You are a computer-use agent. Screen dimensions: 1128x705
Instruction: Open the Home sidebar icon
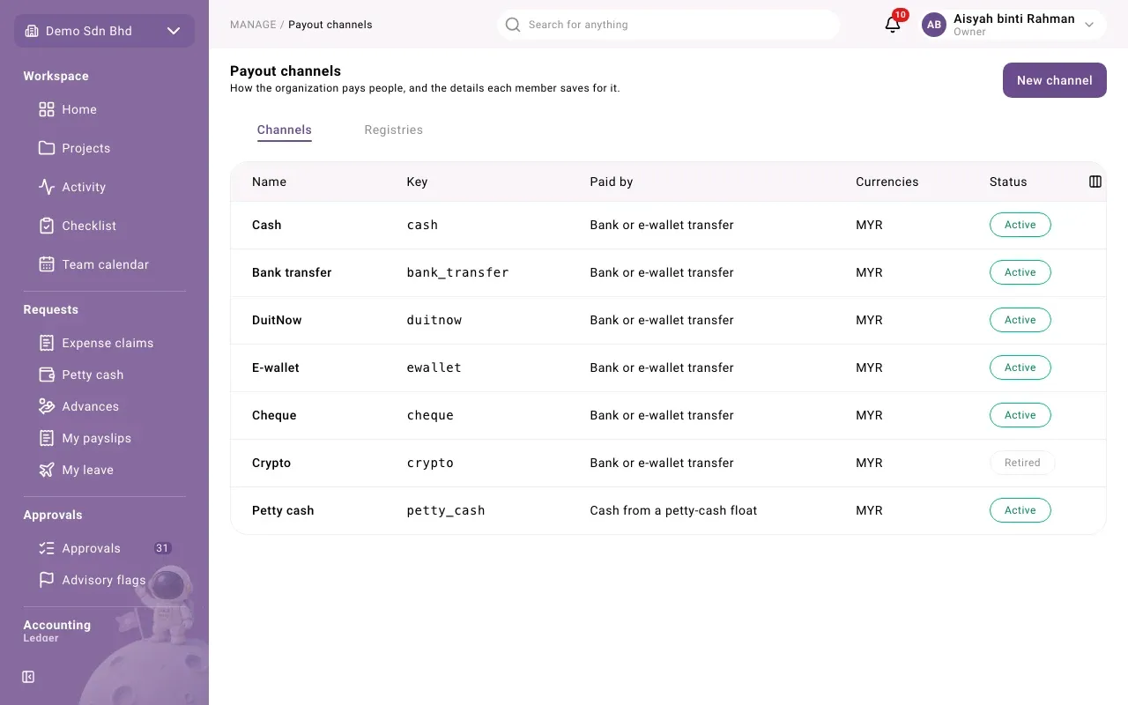pyautogui.click(x=47, y=109)
